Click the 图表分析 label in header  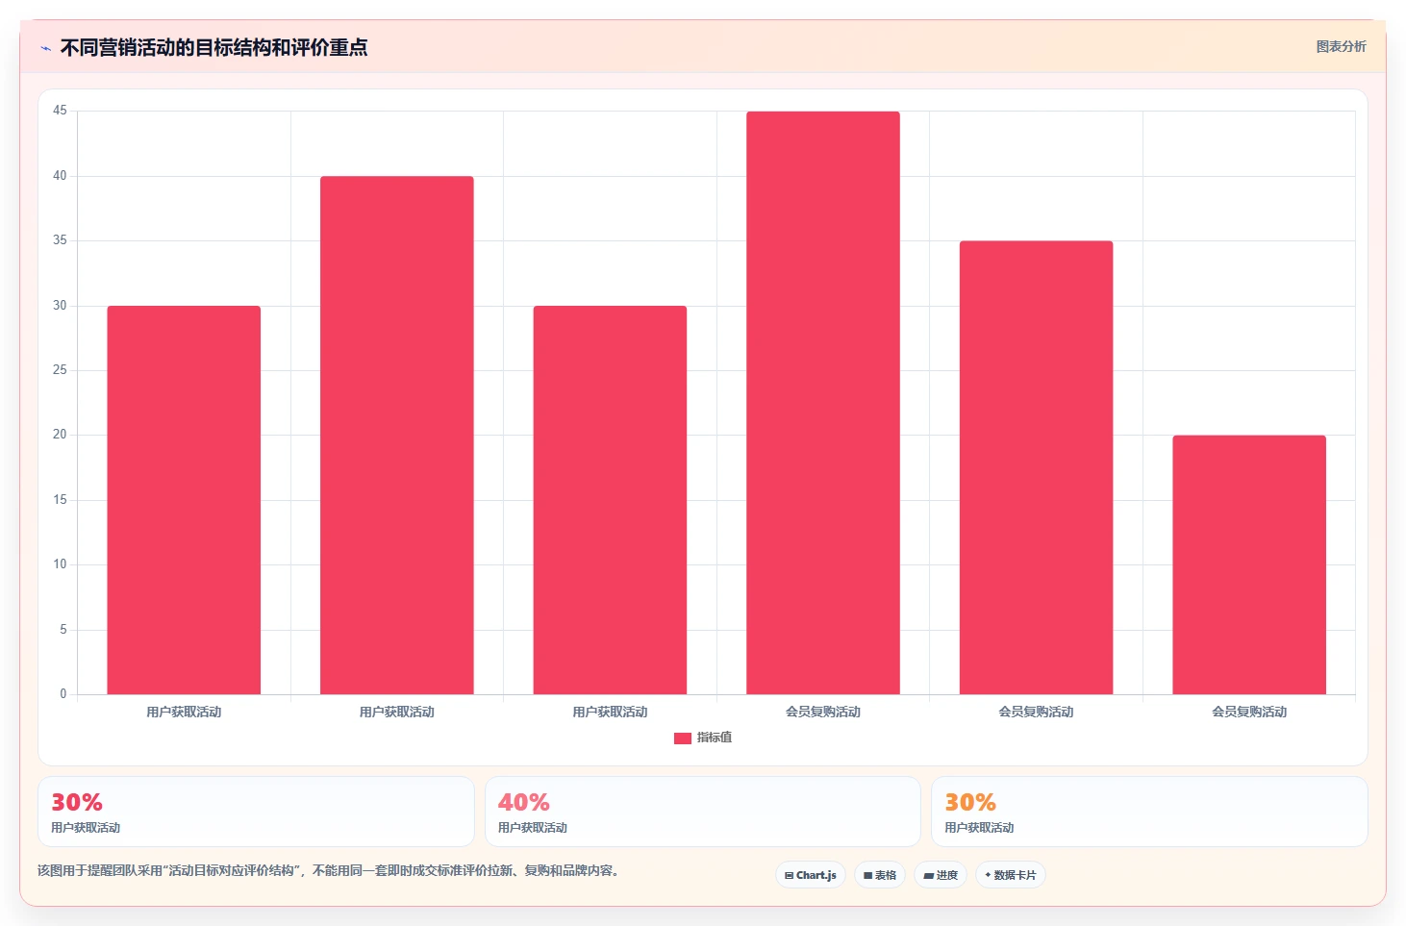1341,46
